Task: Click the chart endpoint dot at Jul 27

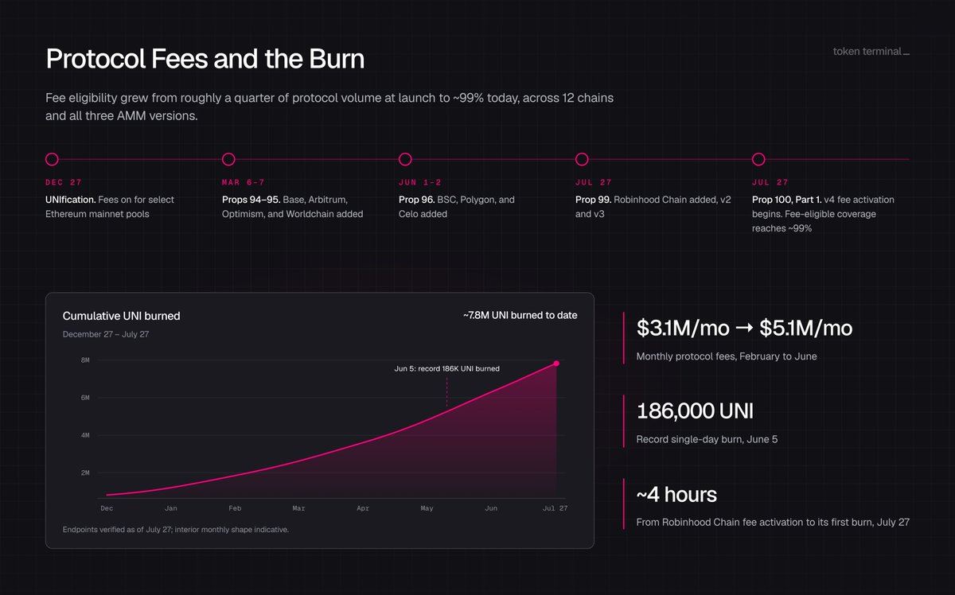Action: pyautogui.click(x=556, y=364)
